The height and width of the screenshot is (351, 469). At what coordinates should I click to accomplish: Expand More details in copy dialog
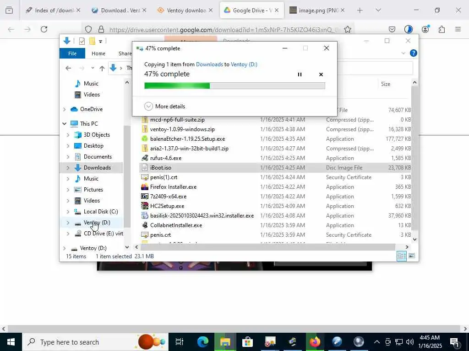tap(164, 106)
